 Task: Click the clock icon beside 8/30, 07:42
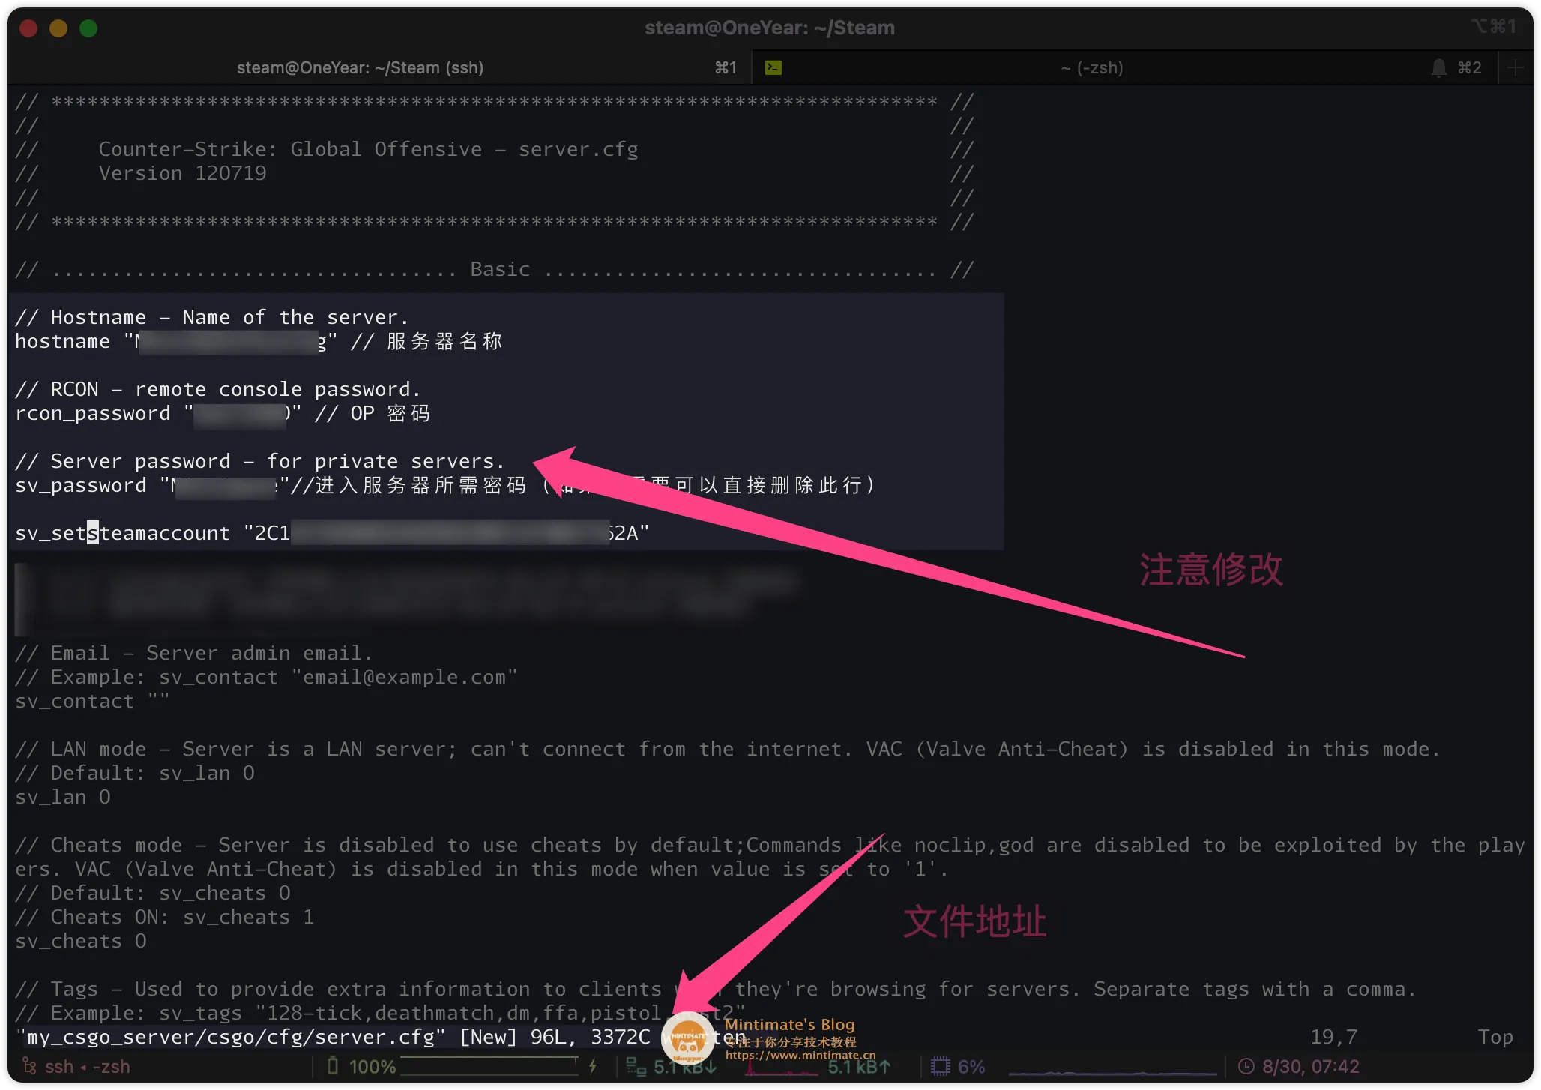(1246, 1066)
